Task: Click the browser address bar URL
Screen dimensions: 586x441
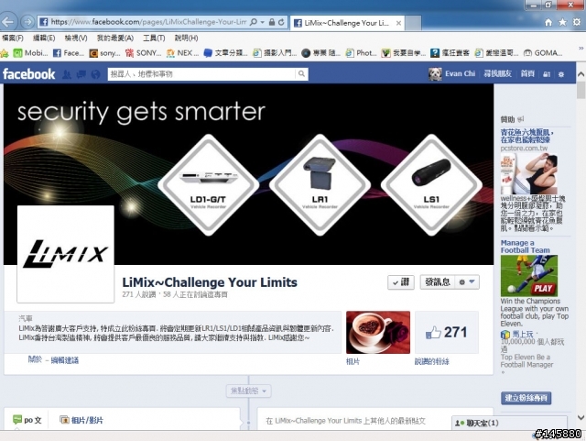Action: (148, 22)
